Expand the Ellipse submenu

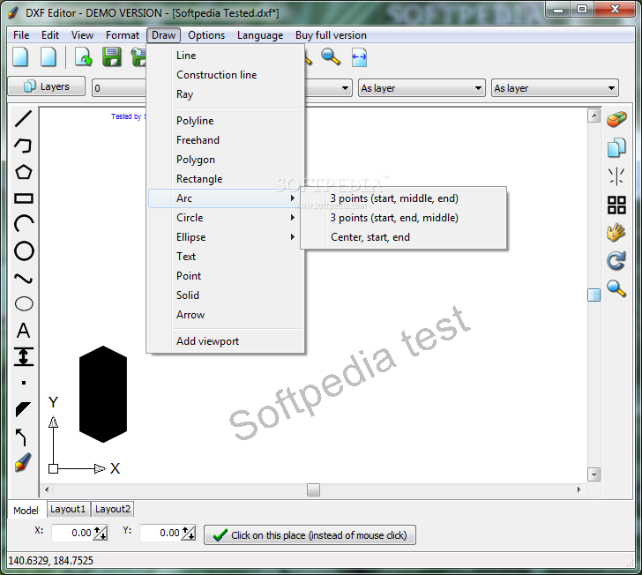point(226,237)
